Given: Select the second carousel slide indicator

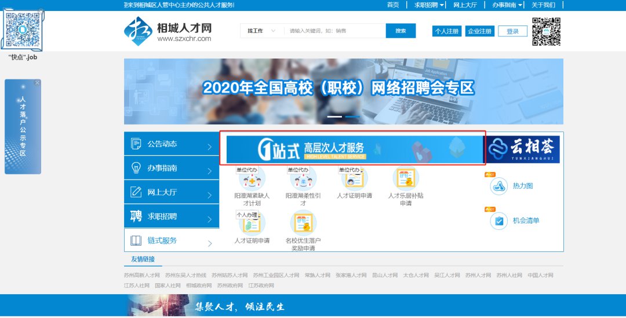Looking at the screenshot, I should [352, 116].
